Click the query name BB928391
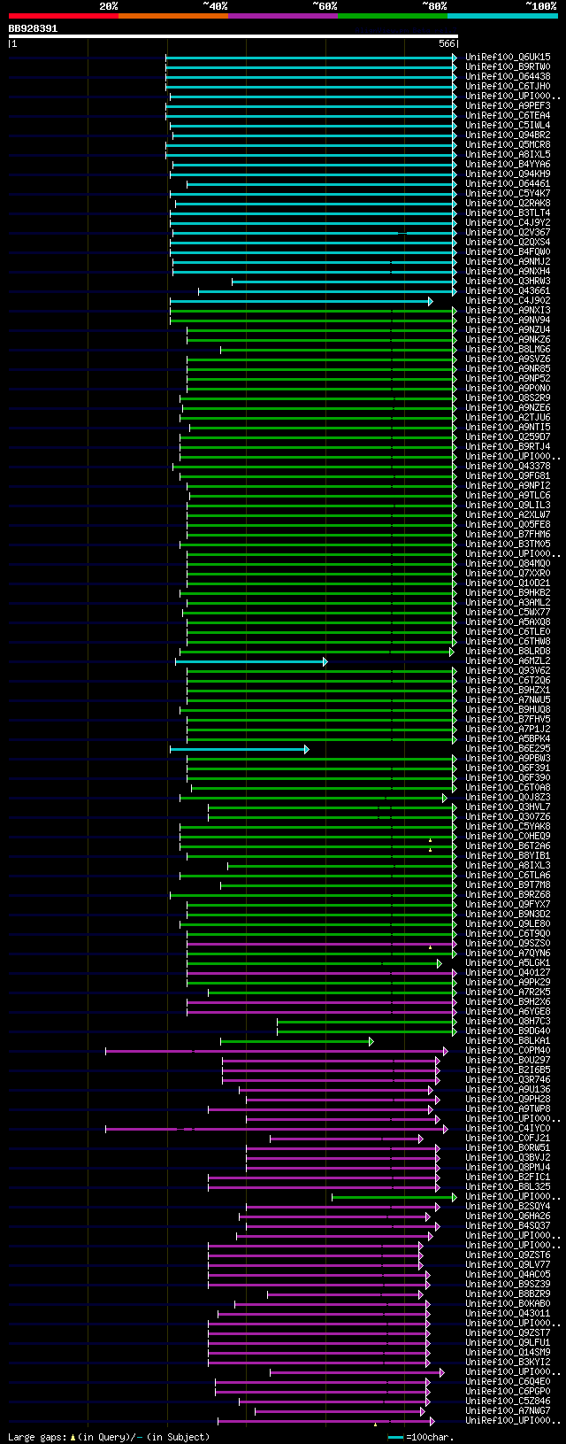The image size is (566, 1444). tap(34, 28)
